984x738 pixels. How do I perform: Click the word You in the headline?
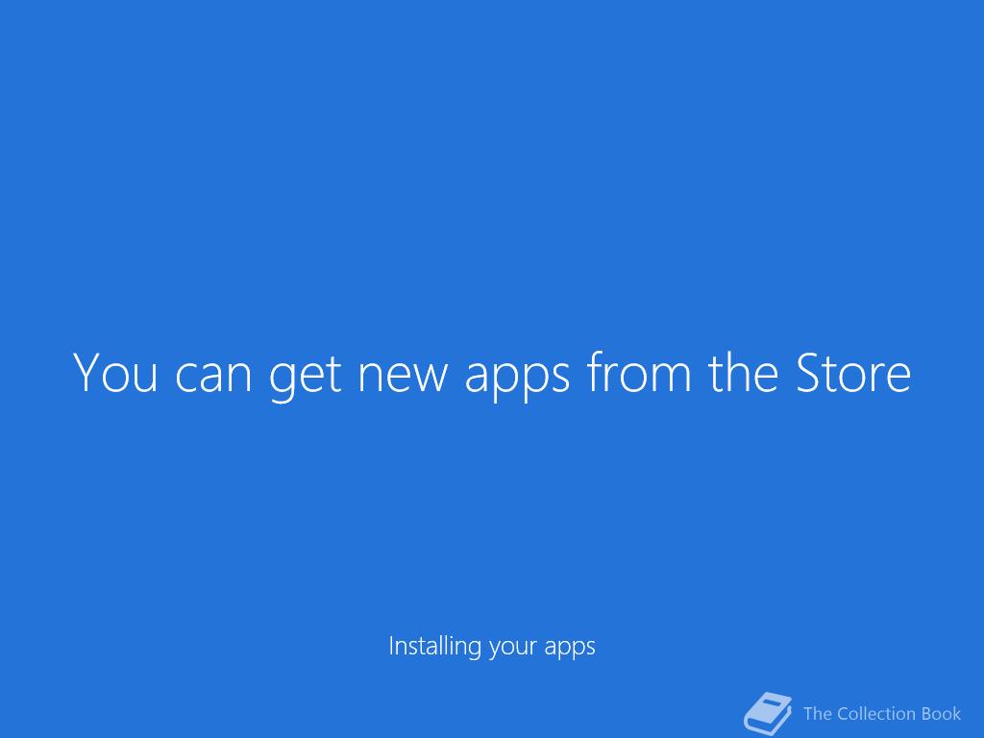point(115,372)
